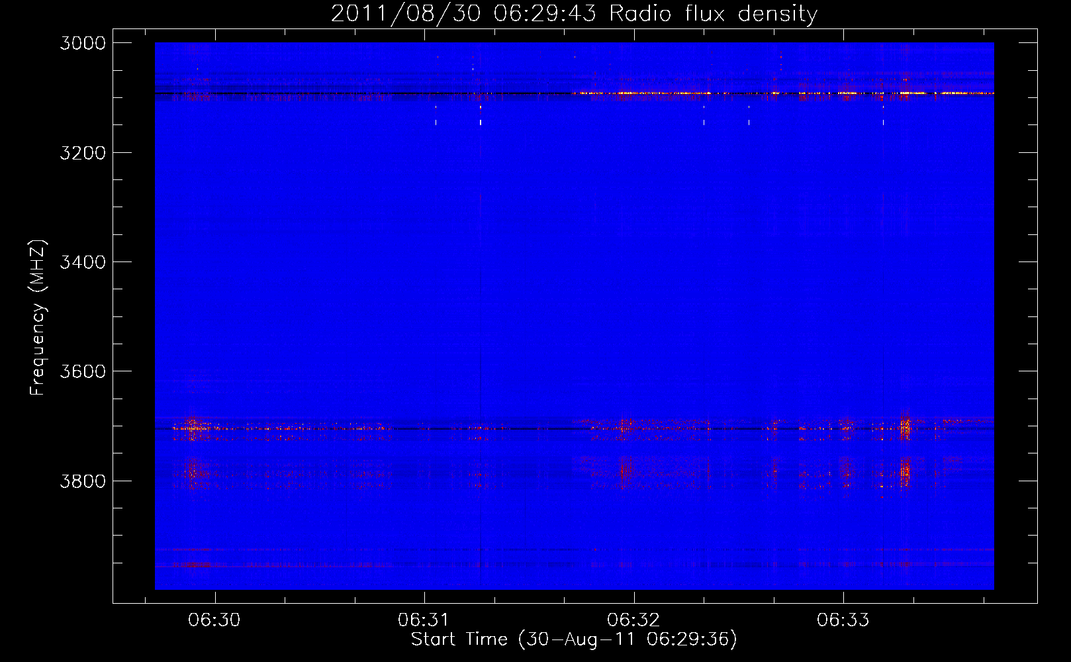Image resolution: width=1071 pixels, height=662 pixels.
Task: Click the 06:33 time tick label
Action: pyautogui.click(x=843, y=620)
